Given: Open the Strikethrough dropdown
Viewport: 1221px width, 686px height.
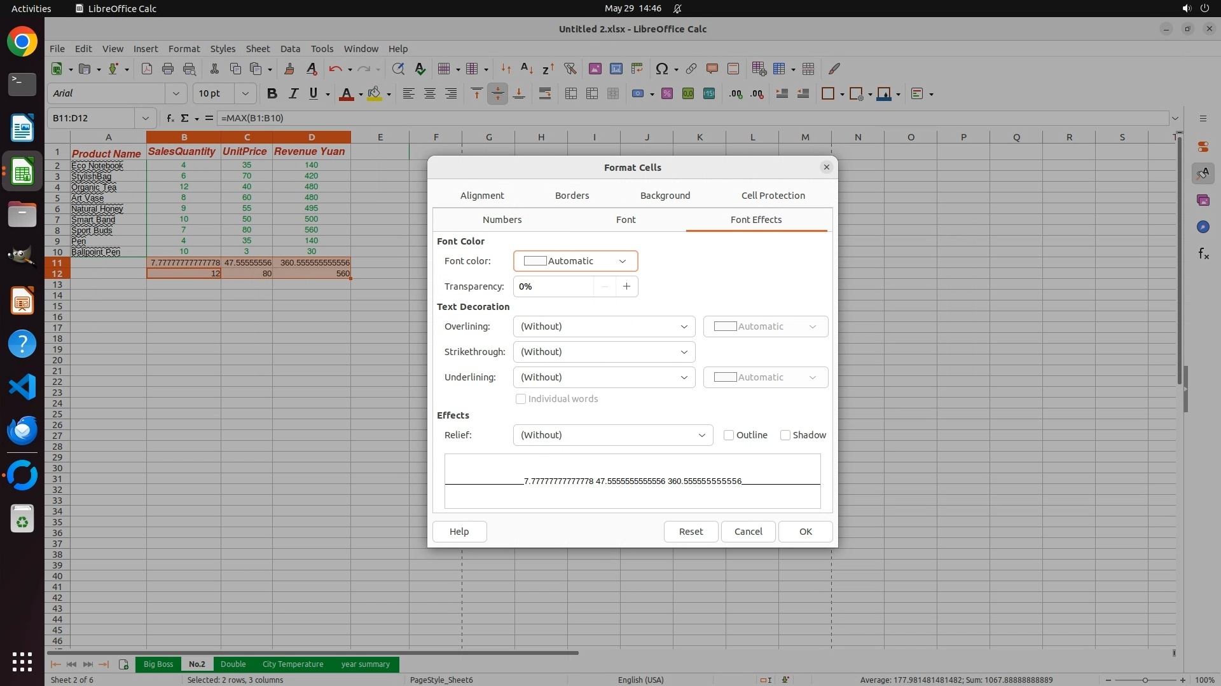Looking at the screenshot, I should (604, 352).
